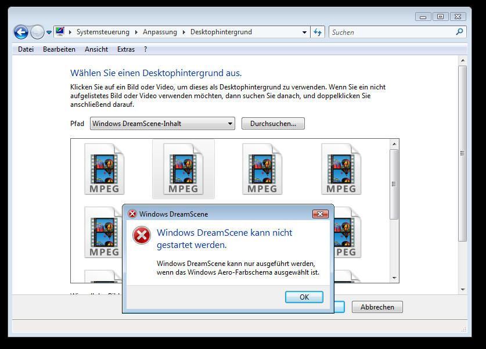486x349 pixels.
Task: Open the address bar history dropdown
Action: (x=304, y=33)
